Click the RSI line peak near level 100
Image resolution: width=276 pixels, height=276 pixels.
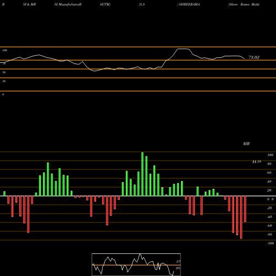pos(183,49)
